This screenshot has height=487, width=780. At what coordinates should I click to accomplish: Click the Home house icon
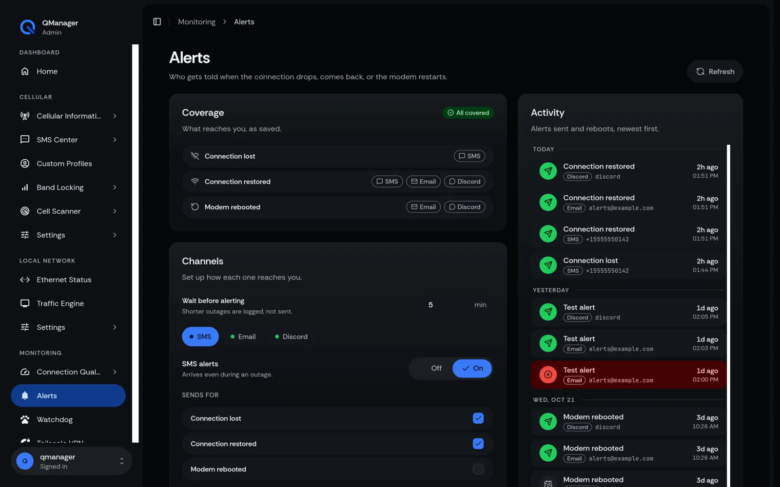coord(25,71)
